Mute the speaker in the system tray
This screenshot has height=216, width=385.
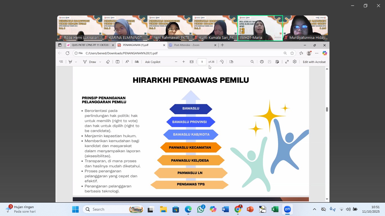348,209
